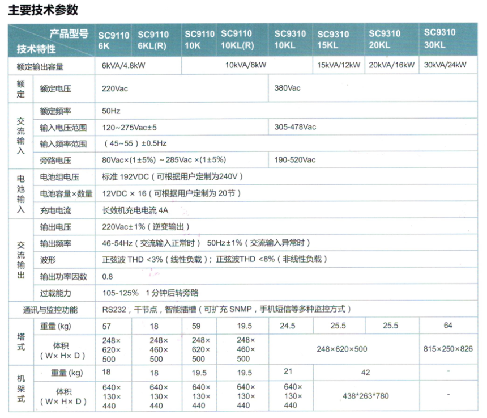Click the SC9310 10KL column header
This screenshot has width=487, height=418.
pos(290,40)
